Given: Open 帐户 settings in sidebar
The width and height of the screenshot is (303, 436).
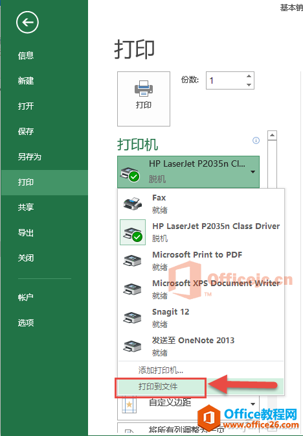Looking at the screenshot, I should [26, 298].
